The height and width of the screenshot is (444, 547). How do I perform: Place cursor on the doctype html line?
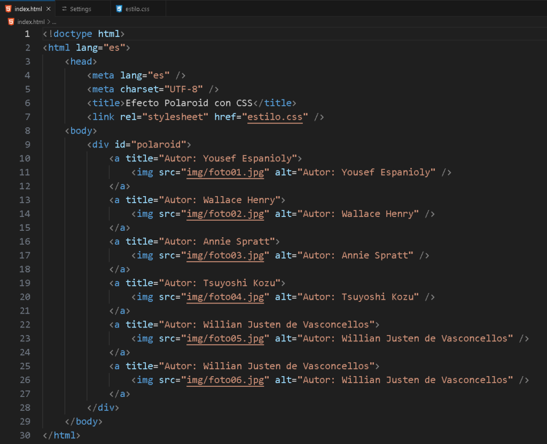pos(84,34)
